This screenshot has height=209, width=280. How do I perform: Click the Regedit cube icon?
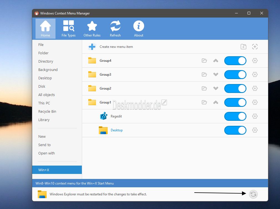[104, 116]
